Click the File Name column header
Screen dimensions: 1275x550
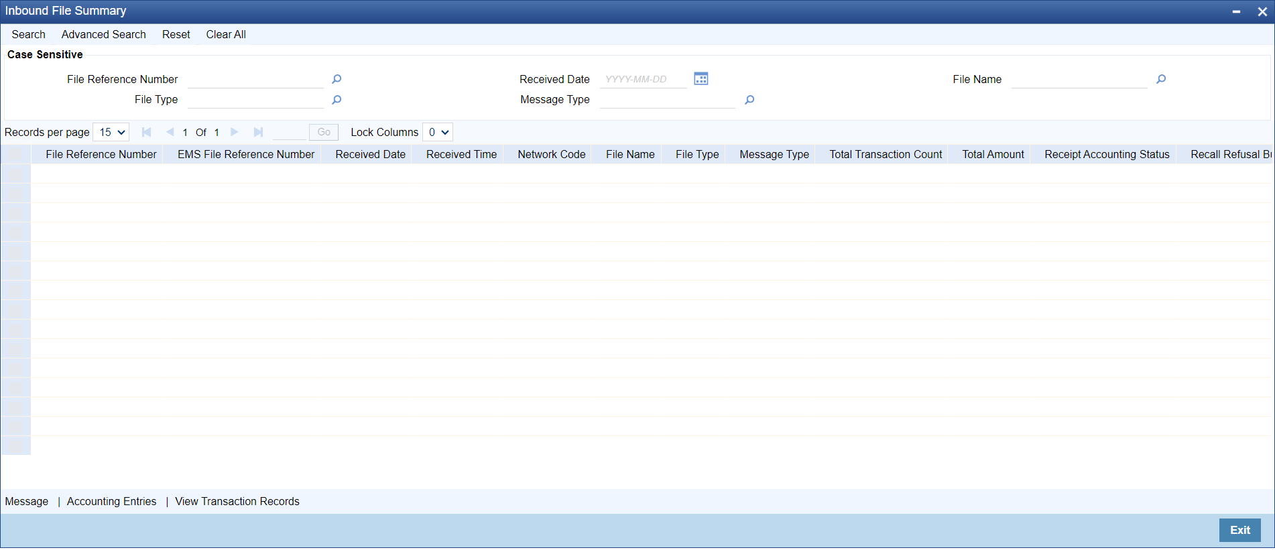(x=630, y=154)
